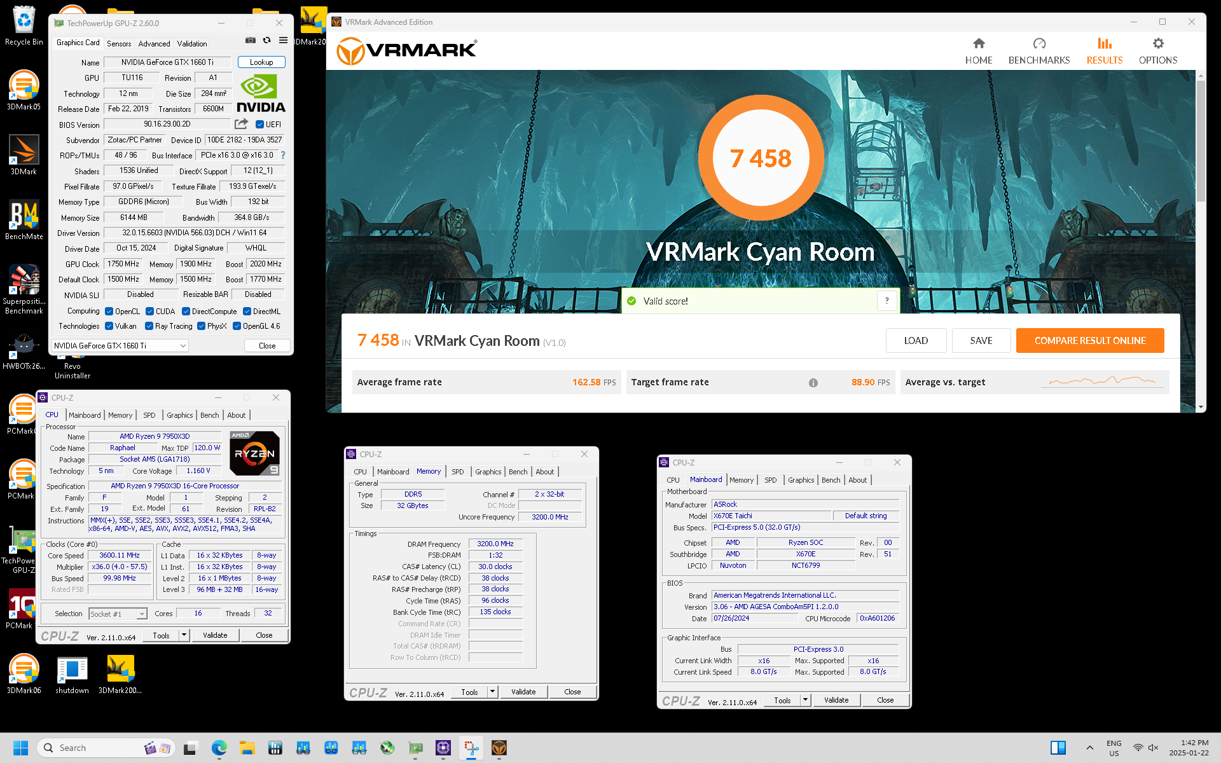This screenshot has height=763, width=1221.
Task: Open the GPU-Z GPU selection dropdown
Action: pos(120,346)
